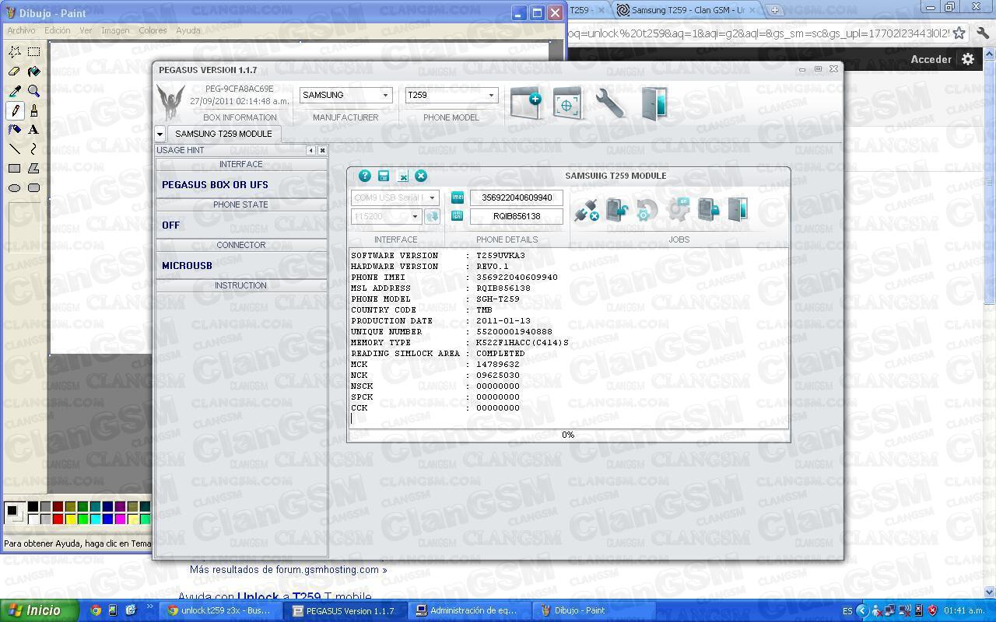This screenshot has width=996, height=622.
Task: Click the exit door icon in Pegasus toolbar
Action: click(654, 103)
